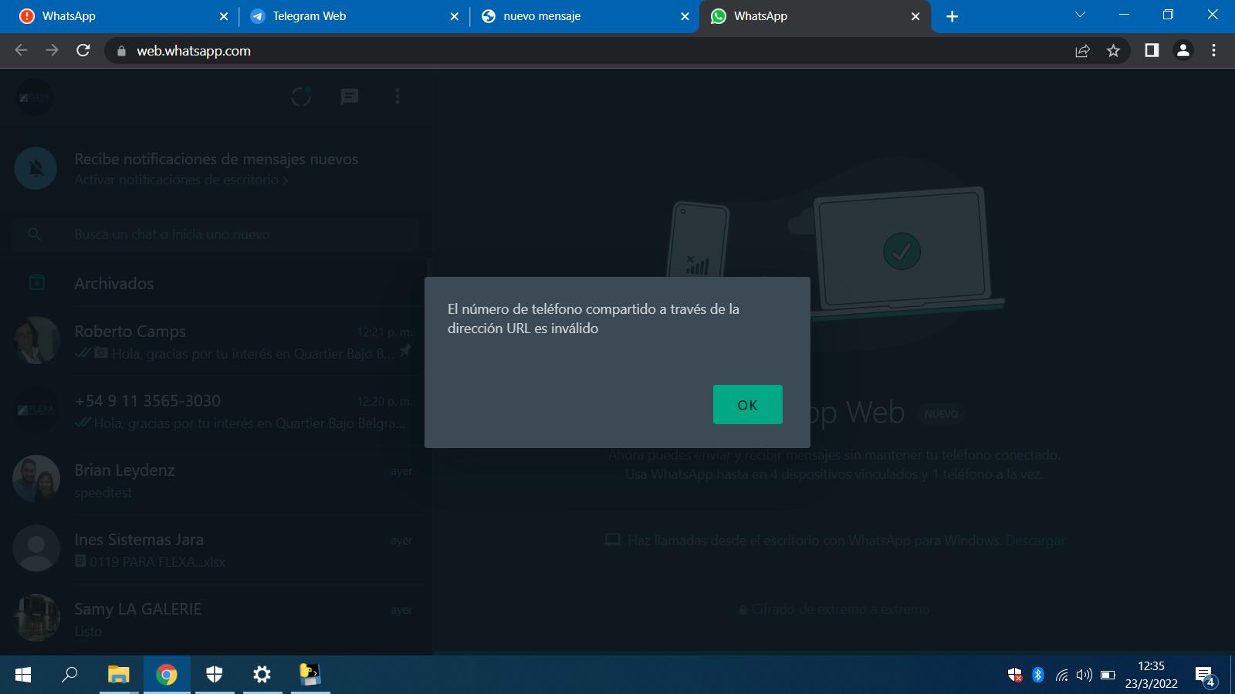Activate desktop notifications link
The width and height of the screenshot is (1235, 694).
coord(181,180)
